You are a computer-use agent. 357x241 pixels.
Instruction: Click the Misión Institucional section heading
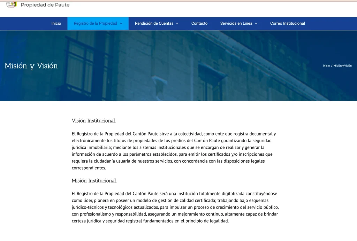pyautogui.click(x=94, y=180)
